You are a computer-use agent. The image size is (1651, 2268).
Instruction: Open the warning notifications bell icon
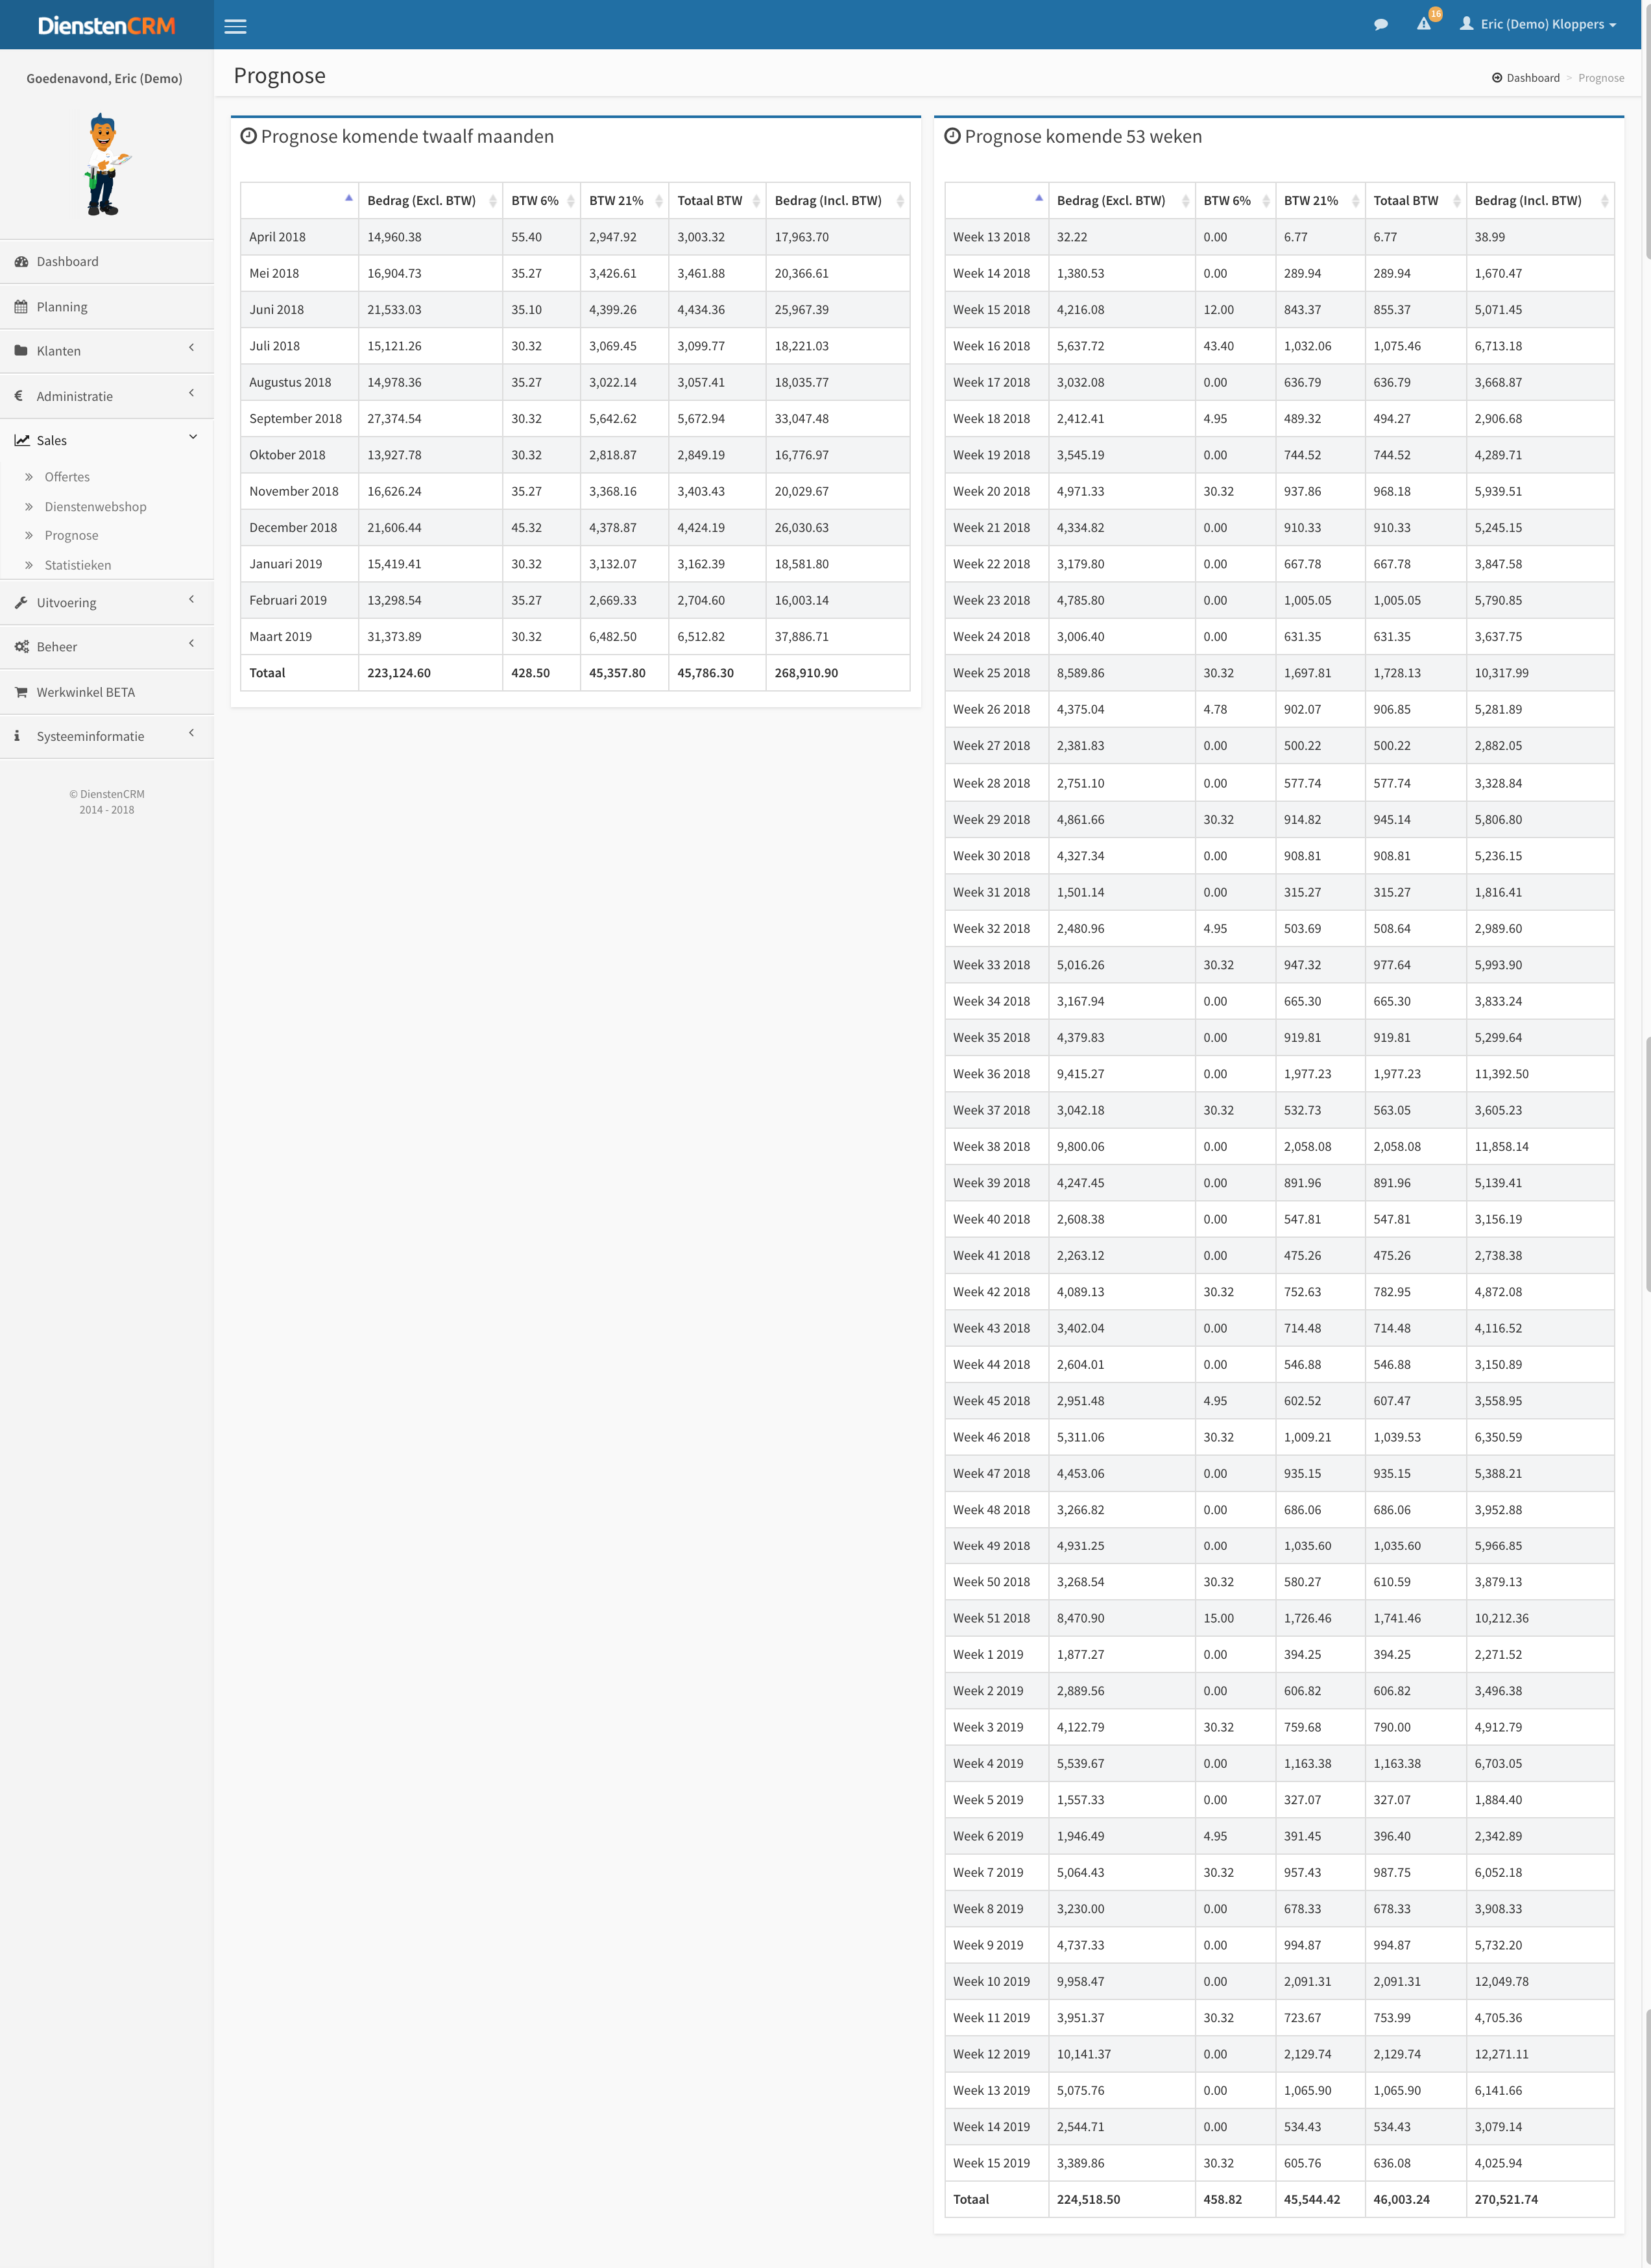point(1424,24)
